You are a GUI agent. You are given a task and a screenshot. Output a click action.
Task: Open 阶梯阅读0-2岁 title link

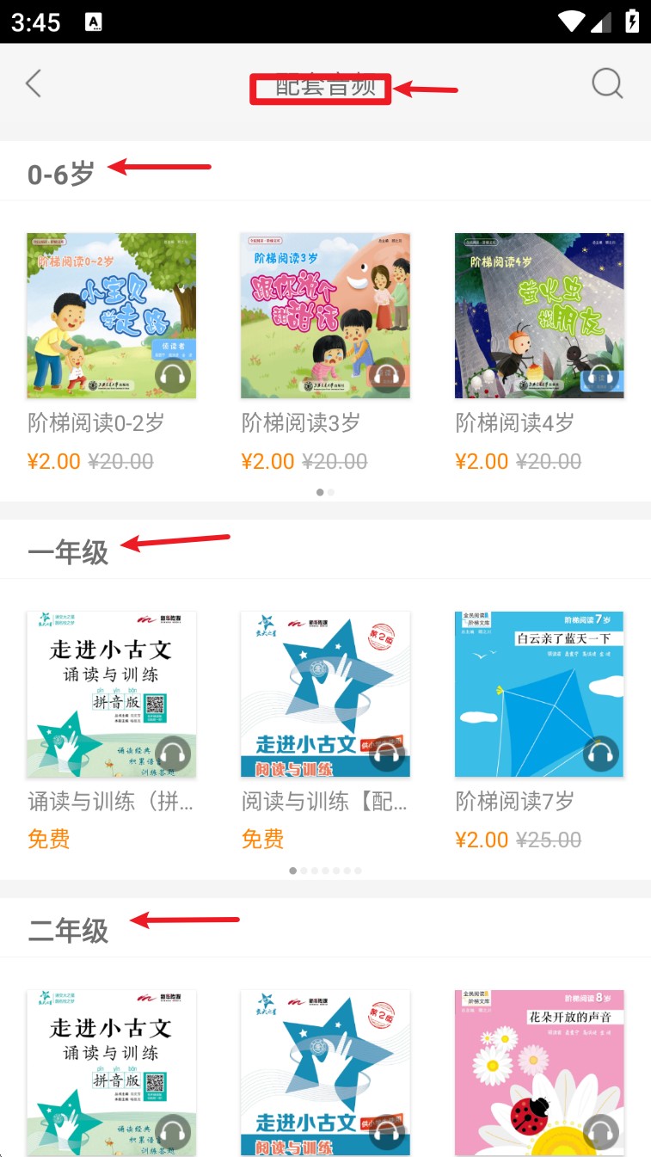[95, 422]
